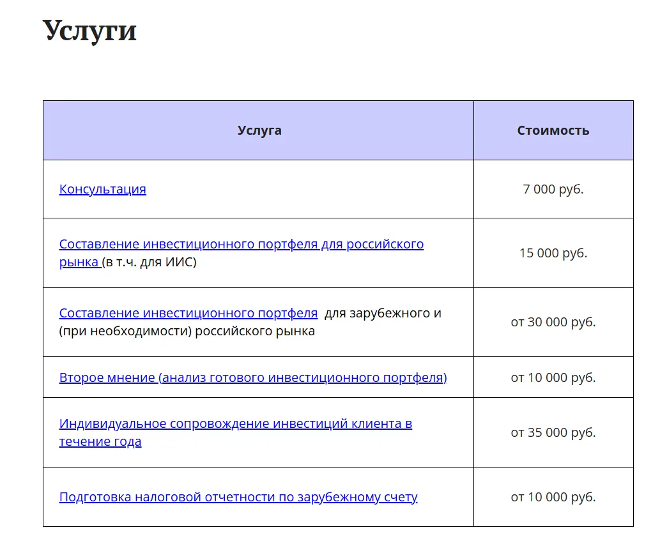Viewport: 660px width, 555px height.
Task: Click the text для зарубежного и
Action: coord(383,313)
